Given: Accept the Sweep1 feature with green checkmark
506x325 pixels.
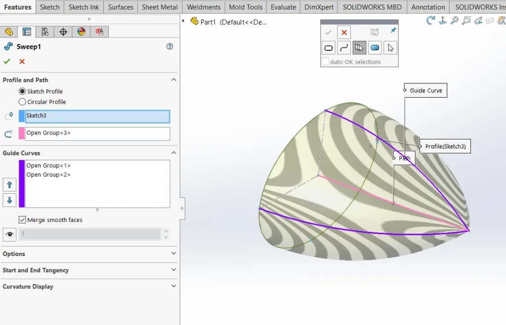Looking at the screenshot, I should point(7,62).
